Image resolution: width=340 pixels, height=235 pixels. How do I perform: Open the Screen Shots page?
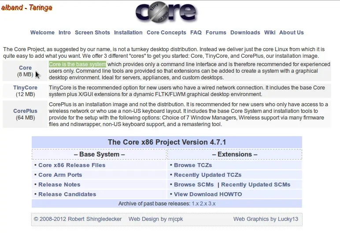point(92,33)
